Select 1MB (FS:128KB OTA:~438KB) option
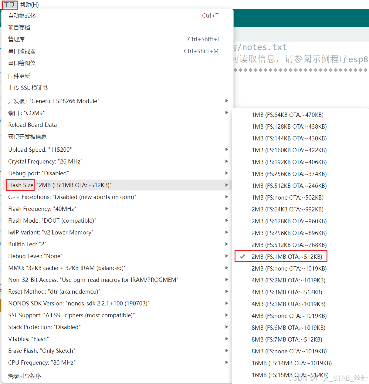The width and height of the screenshot is (369, 384). tap(300, 126)
